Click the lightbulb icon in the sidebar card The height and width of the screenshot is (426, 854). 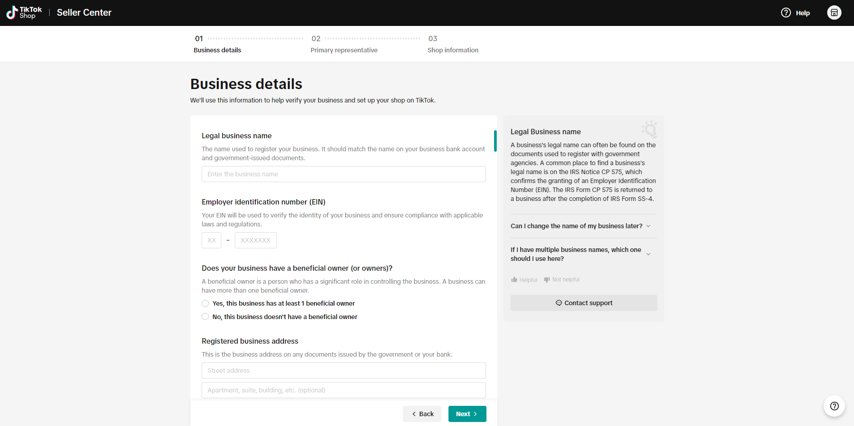649,129
